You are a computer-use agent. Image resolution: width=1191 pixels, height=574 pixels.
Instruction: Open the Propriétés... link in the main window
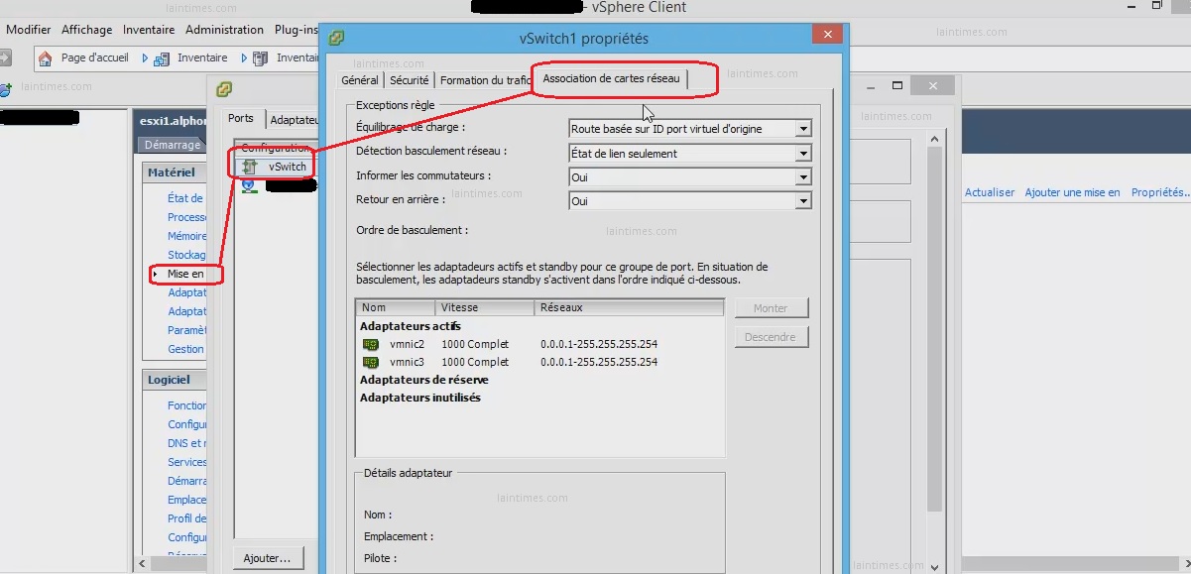coord(1158,192)
